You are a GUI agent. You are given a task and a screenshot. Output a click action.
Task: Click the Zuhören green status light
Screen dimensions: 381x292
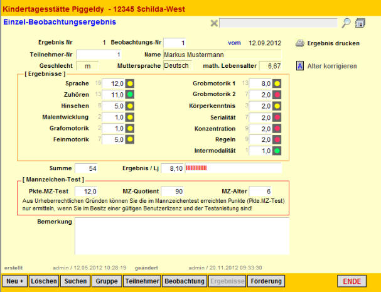130,95
